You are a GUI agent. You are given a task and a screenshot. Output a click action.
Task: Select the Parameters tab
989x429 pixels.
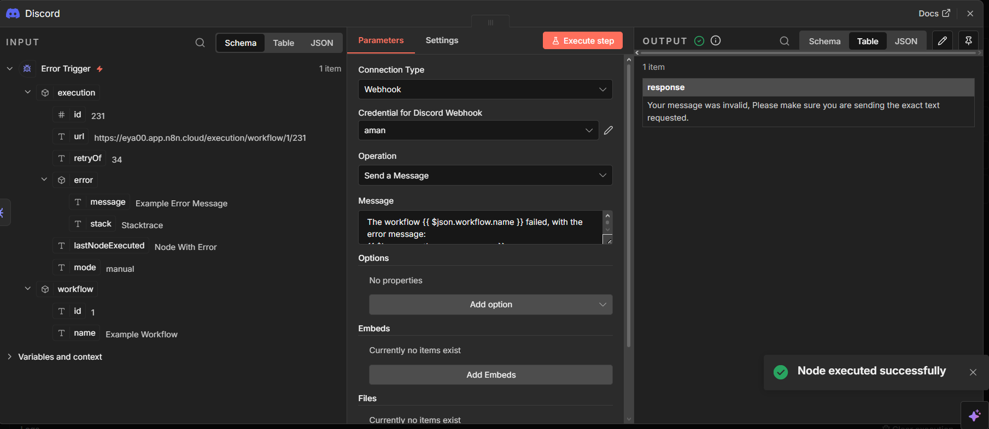[381, 40]
